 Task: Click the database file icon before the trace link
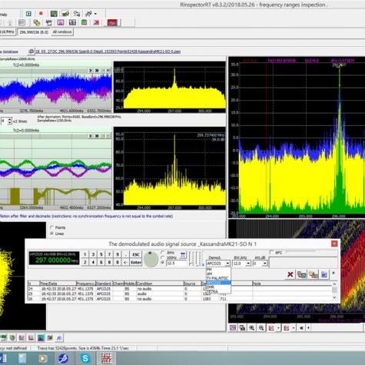[x=31, y=51]
